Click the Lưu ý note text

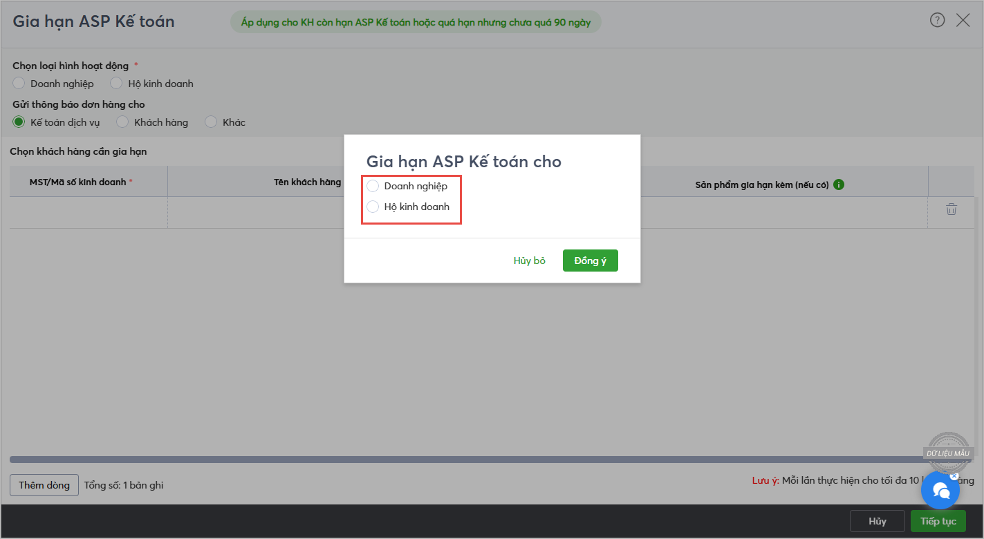863,481
